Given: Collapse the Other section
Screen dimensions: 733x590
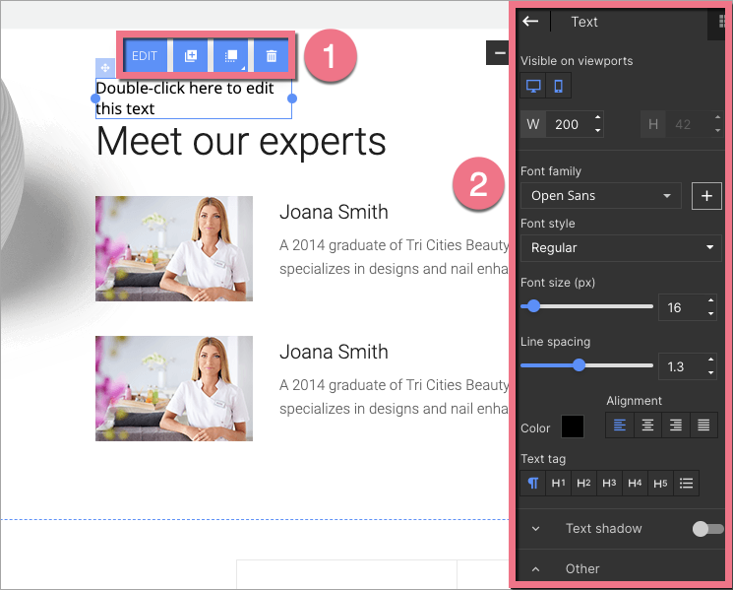Looking at the screenshot, I should 536,568.
